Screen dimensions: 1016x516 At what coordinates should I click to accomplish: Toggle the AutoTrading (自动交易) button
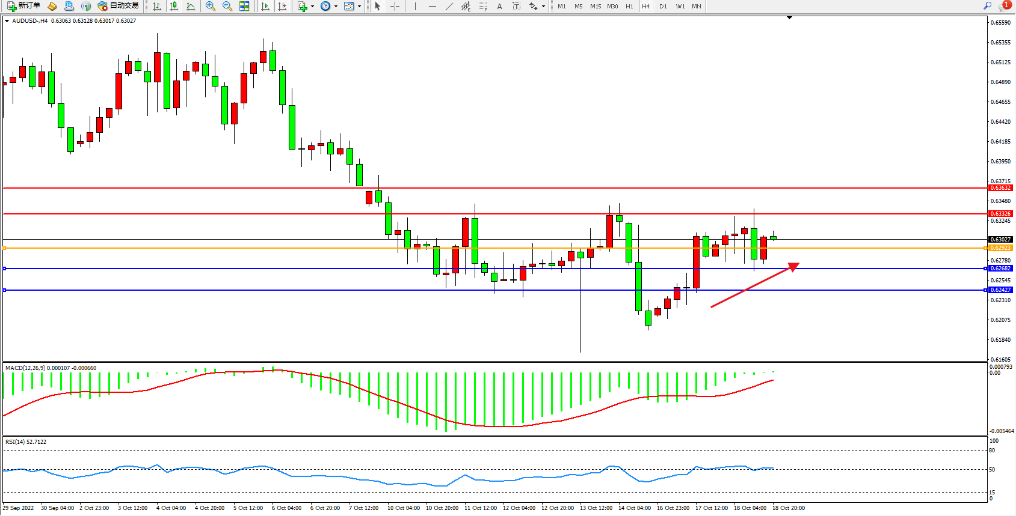click(x=119, y=6)
